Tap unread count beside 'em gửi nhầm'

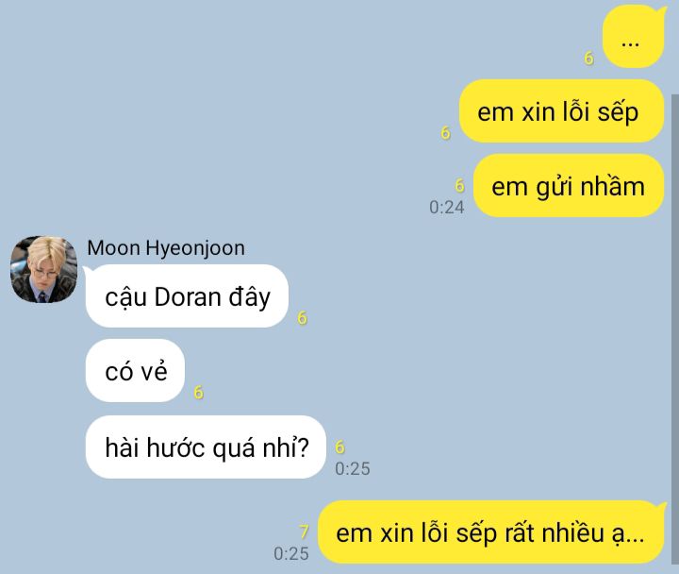(x=459, y=186)
